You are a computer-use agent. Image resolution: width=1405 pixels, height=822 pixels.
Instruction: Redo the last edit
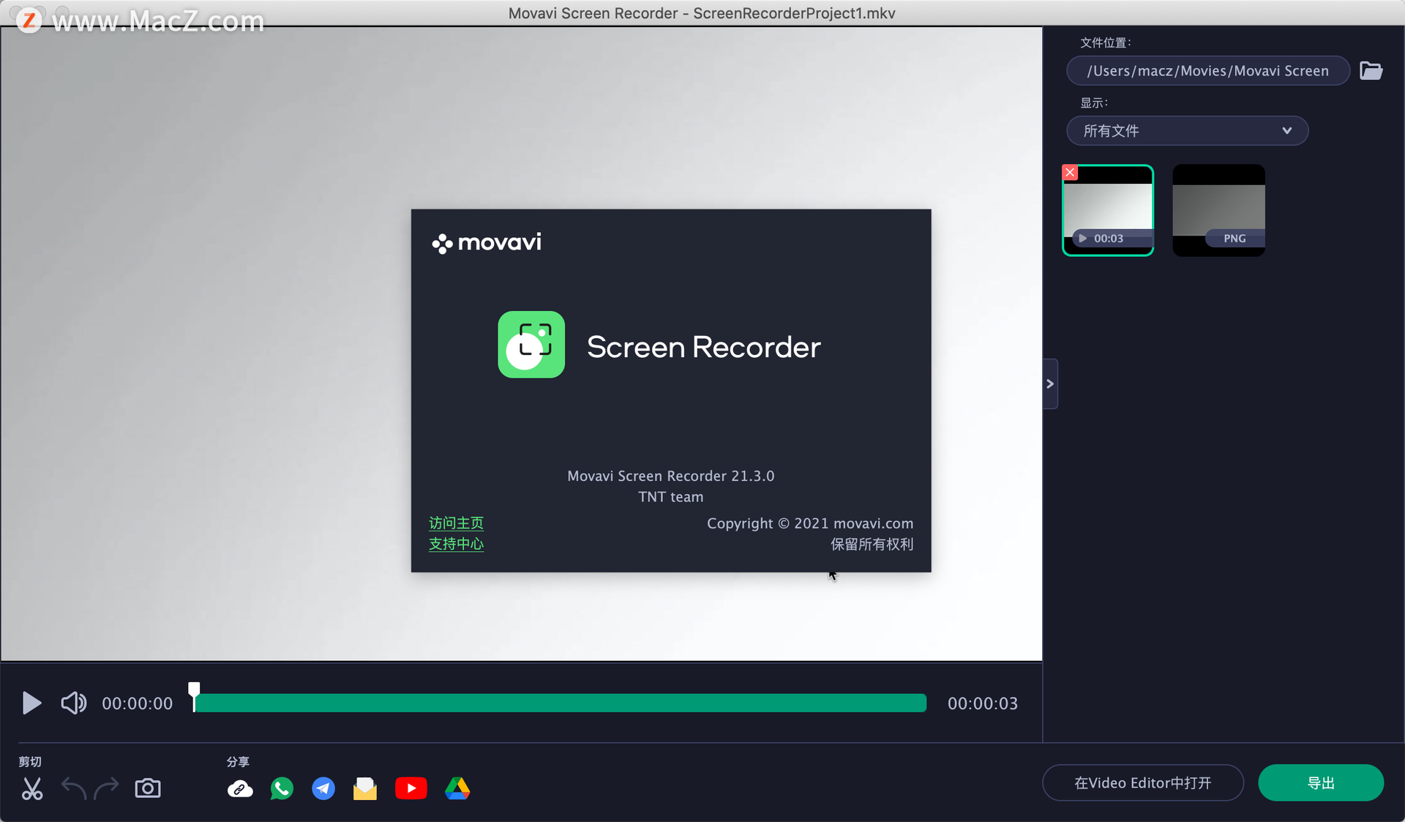[106, 788]
